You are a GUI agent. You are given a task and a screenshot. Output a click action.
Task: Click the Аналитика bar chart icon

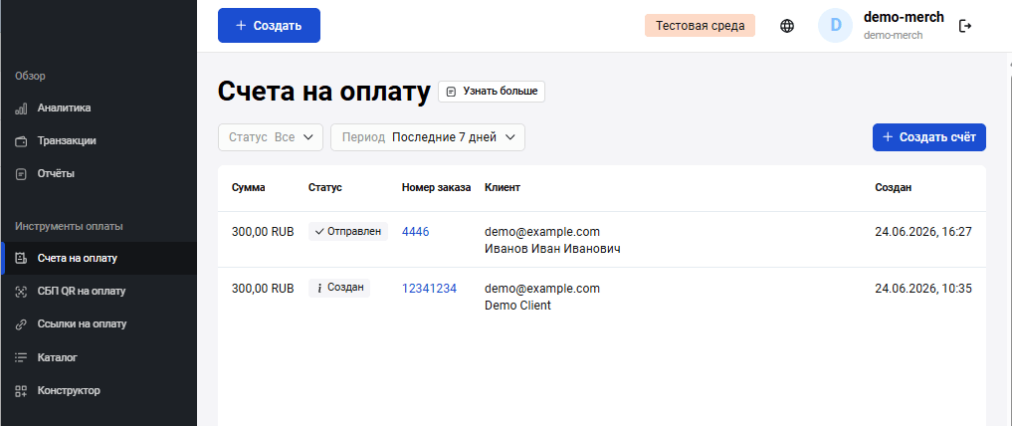coord(21,108)
